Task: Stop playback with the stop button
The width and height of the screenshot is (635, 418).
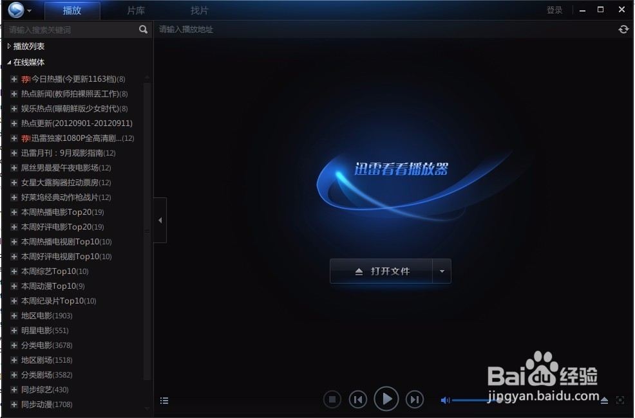Action: click(332, 400)
